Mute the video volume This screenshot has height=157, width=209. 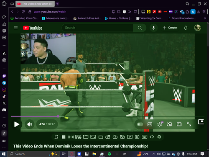click(x=30, y=124)
